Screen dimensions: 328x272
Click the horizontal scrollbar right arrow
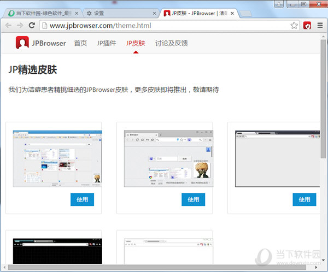click(x=316, y=267)
